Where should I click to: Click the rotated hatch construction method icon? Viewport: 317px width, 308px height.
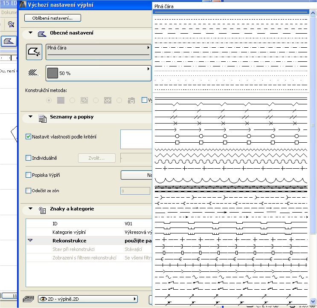(x=84, y=100)
